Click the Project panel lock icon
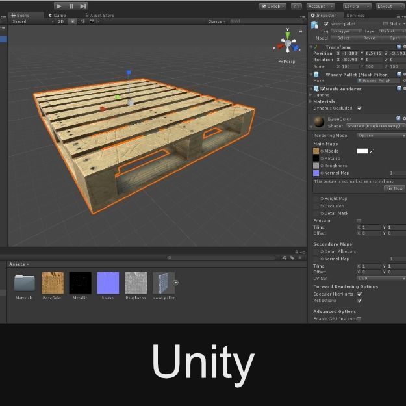Viewport: 406px width, 406px height. (x=297, y=252)
